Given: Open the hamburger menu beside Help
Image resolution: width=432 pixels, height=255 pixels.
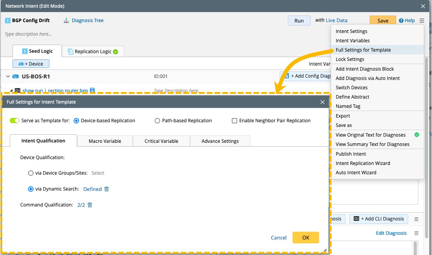Looking at the screenshot, I should pos(422,21).
